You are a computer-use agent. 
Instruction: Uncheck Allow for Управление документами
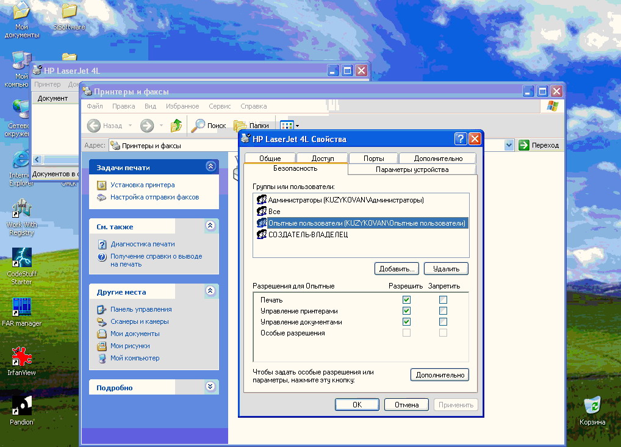(x=406, y=322)
